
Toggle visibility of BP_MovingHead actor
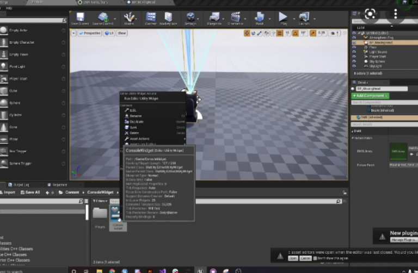pos(354,42)
